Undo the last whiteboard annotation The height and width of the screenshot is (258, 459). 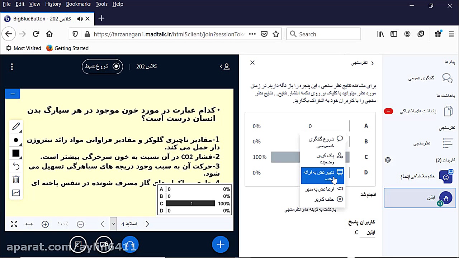coord(16,167)
